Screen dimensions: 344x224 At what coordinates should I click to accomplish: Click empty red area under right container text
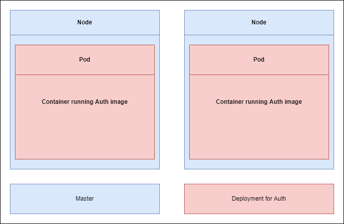coord(259,134)
